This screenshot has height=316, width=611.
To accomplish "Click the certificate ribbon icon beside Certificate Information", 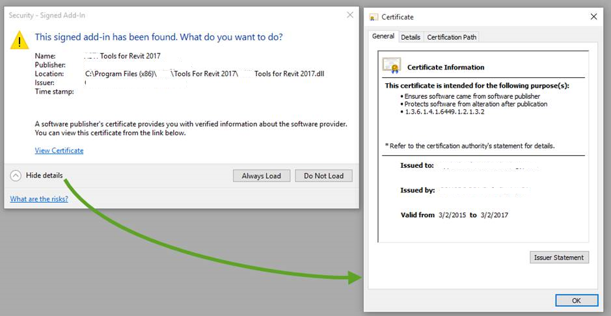I will [392, 66].
